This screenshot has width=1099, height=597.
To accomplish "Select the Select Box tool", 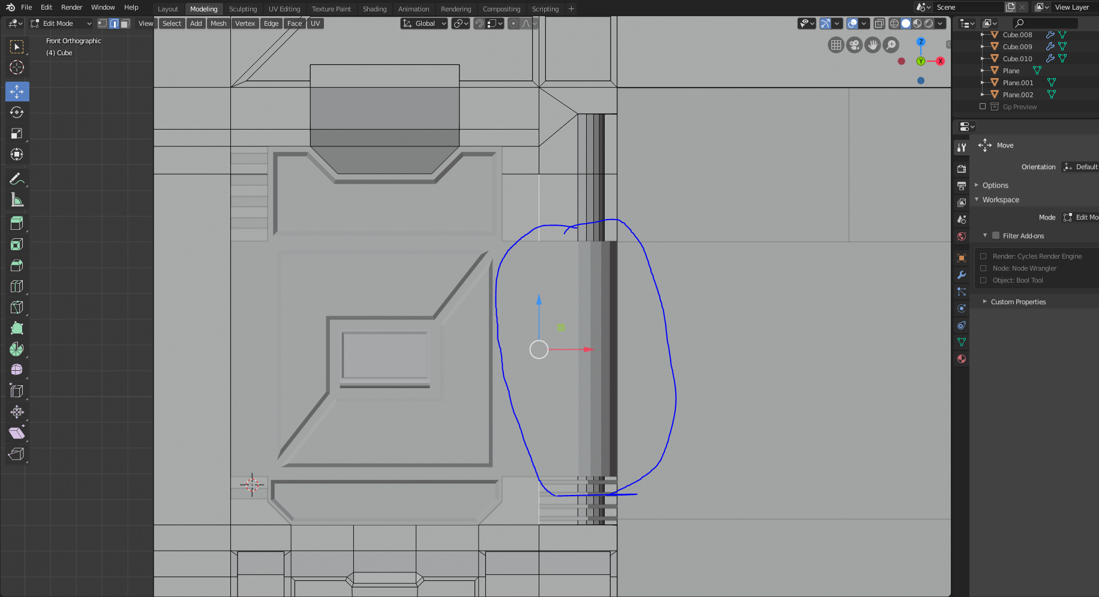I will coord(17,46).
